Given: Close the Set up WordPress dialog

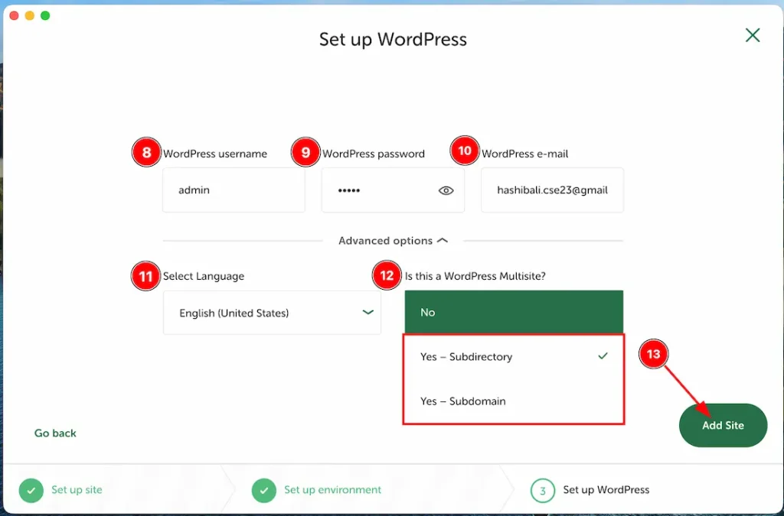Looking at the screenshot, I should pyautogui.click(x=752, y=34).
